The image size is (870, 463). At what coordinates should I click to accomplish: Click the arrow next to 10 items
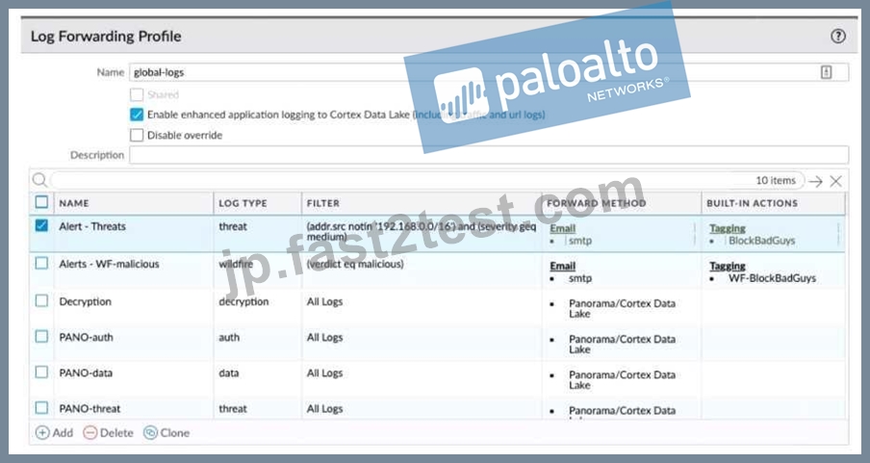click(x=815, y=181)
